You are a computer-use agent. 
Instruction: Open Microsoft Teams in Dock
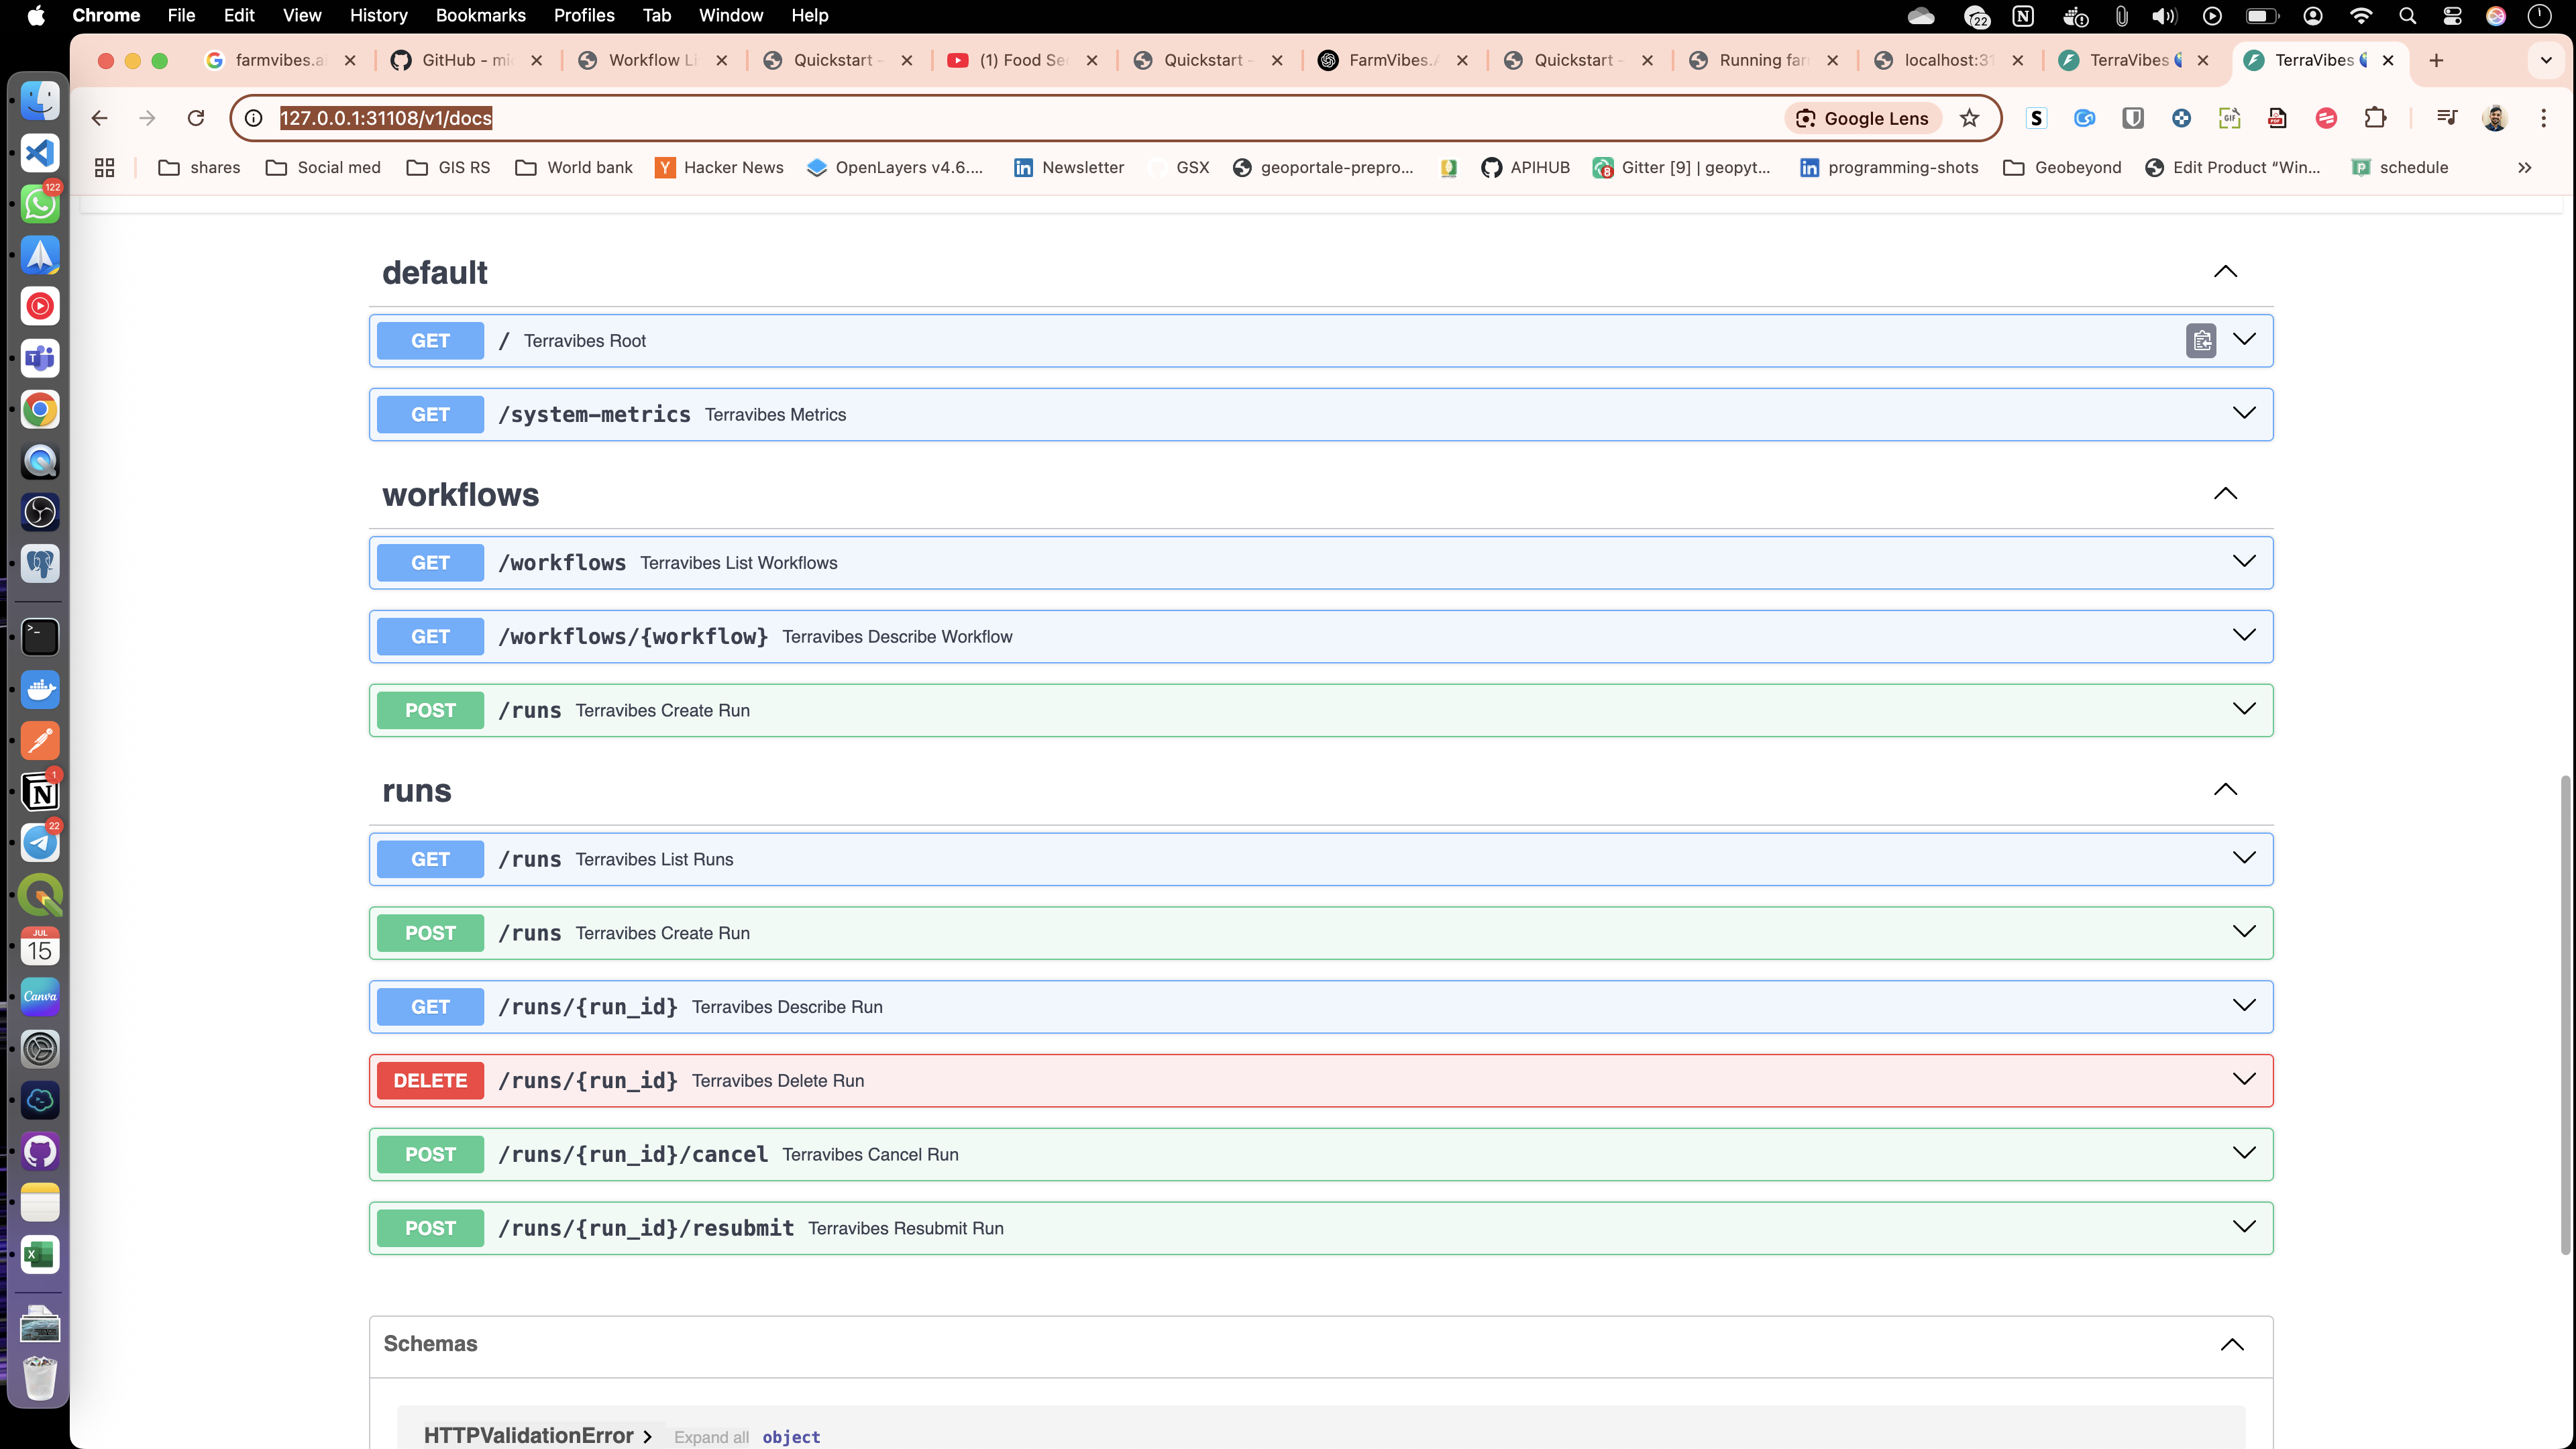(x=40, y=357)
